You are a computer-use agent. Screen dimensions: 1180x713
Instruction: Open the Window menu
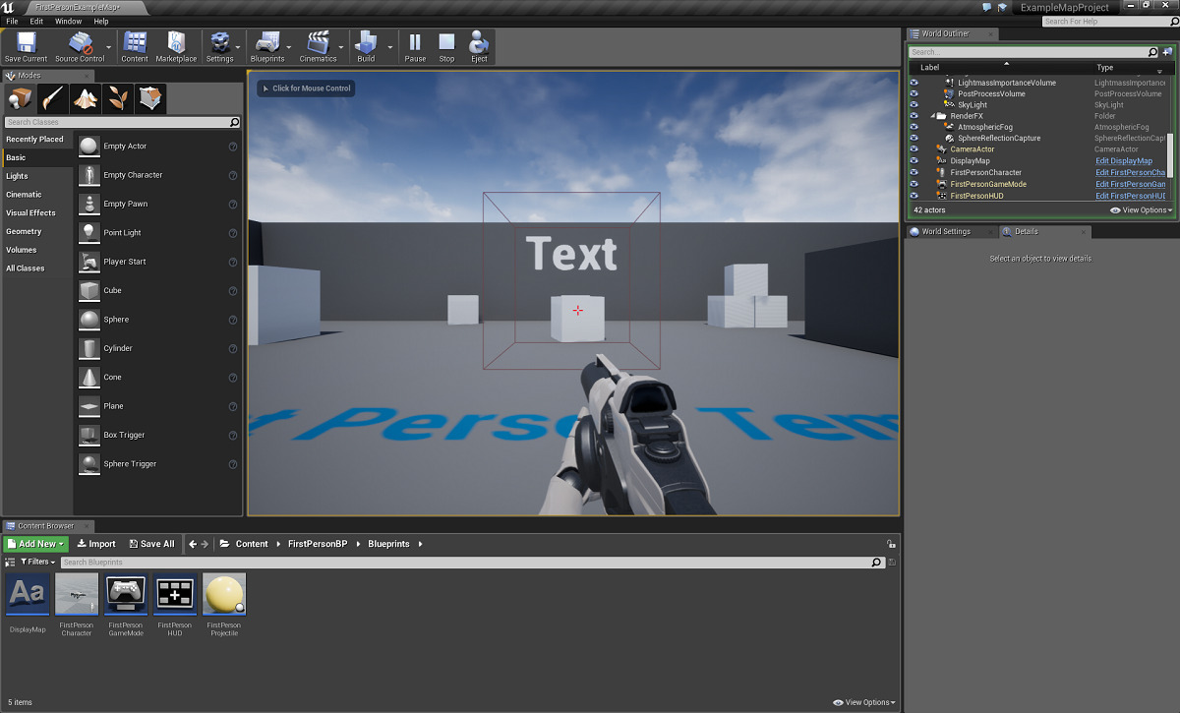click(x=68, y=21)
